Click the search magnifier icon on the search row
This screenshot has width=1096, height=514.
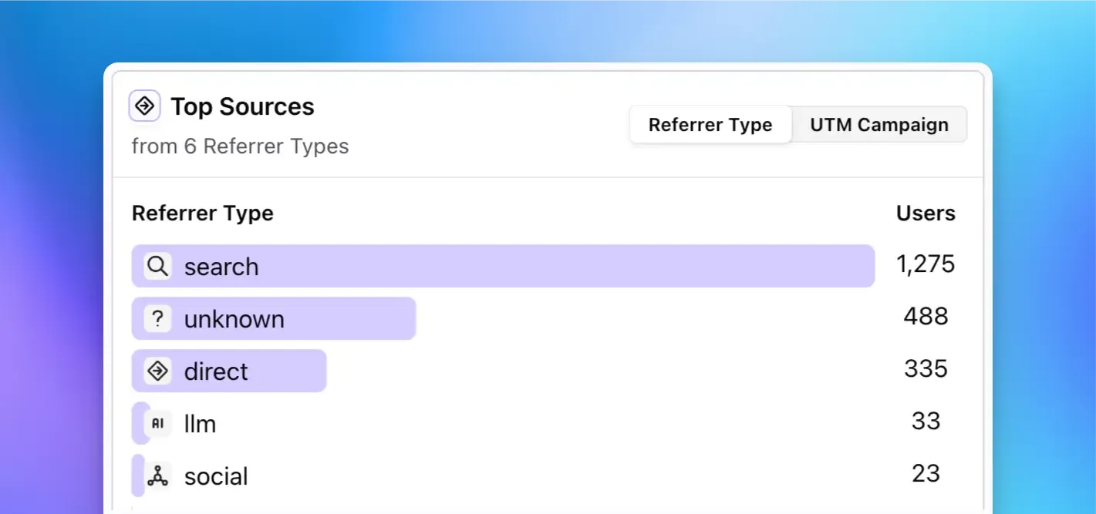(157, 265)
